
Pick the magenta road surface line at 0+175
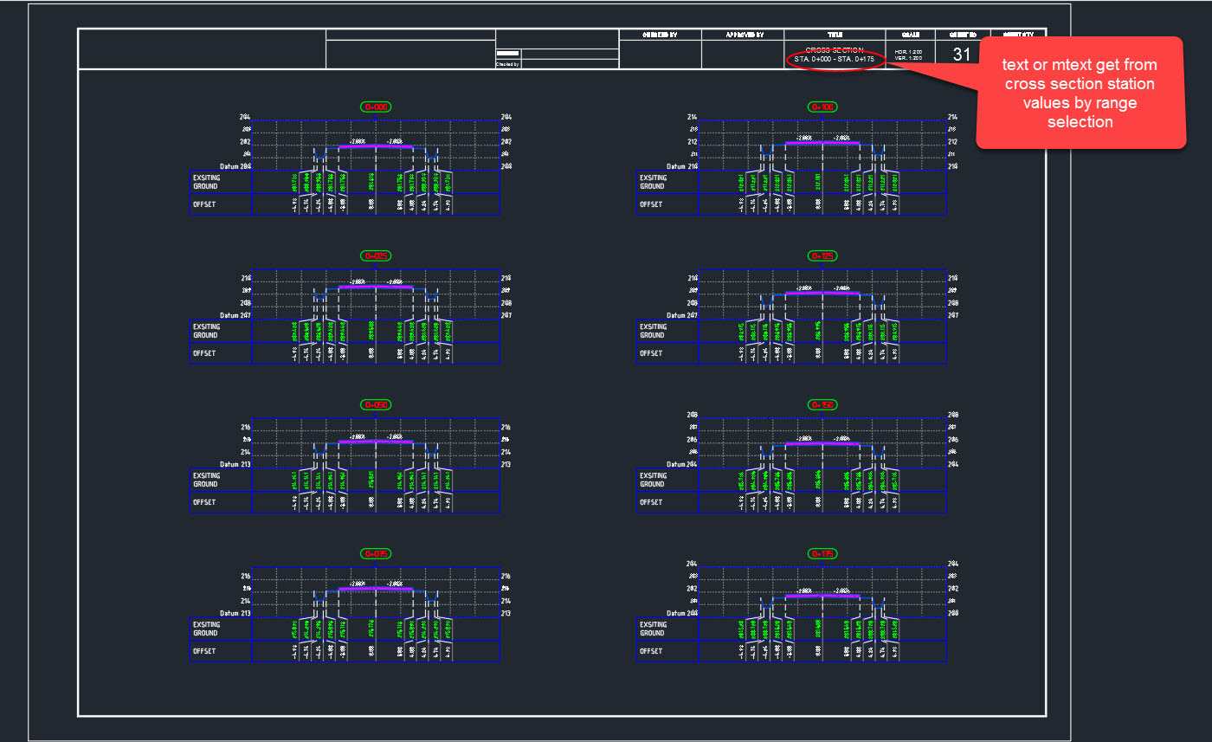(822, 596)
